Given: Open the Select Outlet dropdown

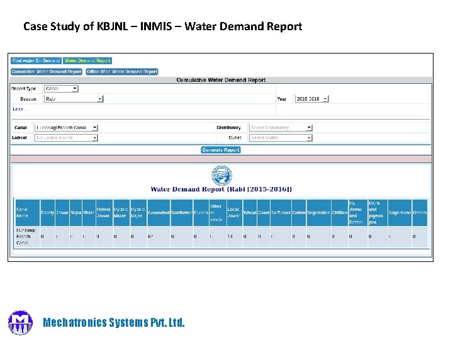Looking at the screenshot, I should tap(281, 138).
